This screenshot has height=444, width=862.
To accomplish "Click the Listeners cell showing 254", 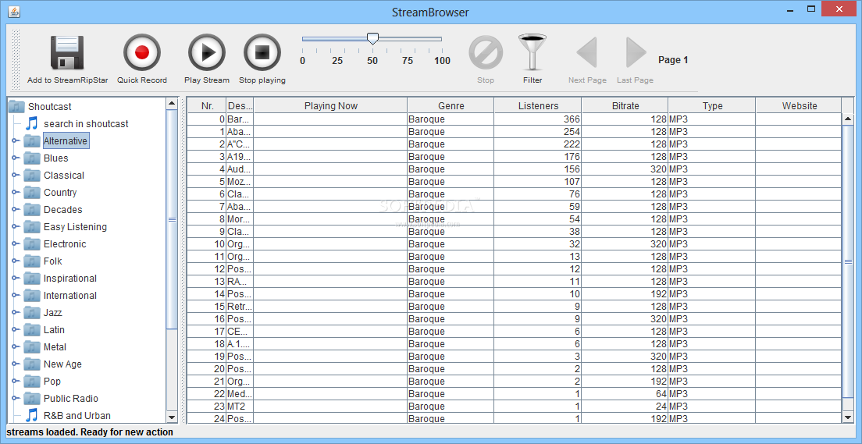I will (538, 132).
